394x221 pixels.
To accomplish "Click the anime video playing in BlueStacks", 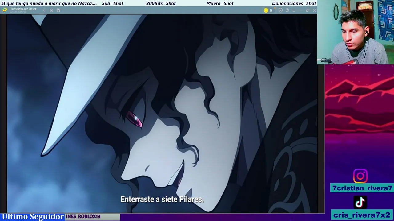I will [x=162, y=114].
